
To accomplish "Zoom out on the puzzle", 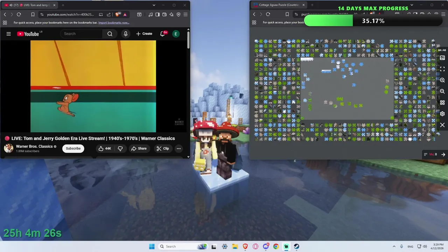I will point(442,91).
